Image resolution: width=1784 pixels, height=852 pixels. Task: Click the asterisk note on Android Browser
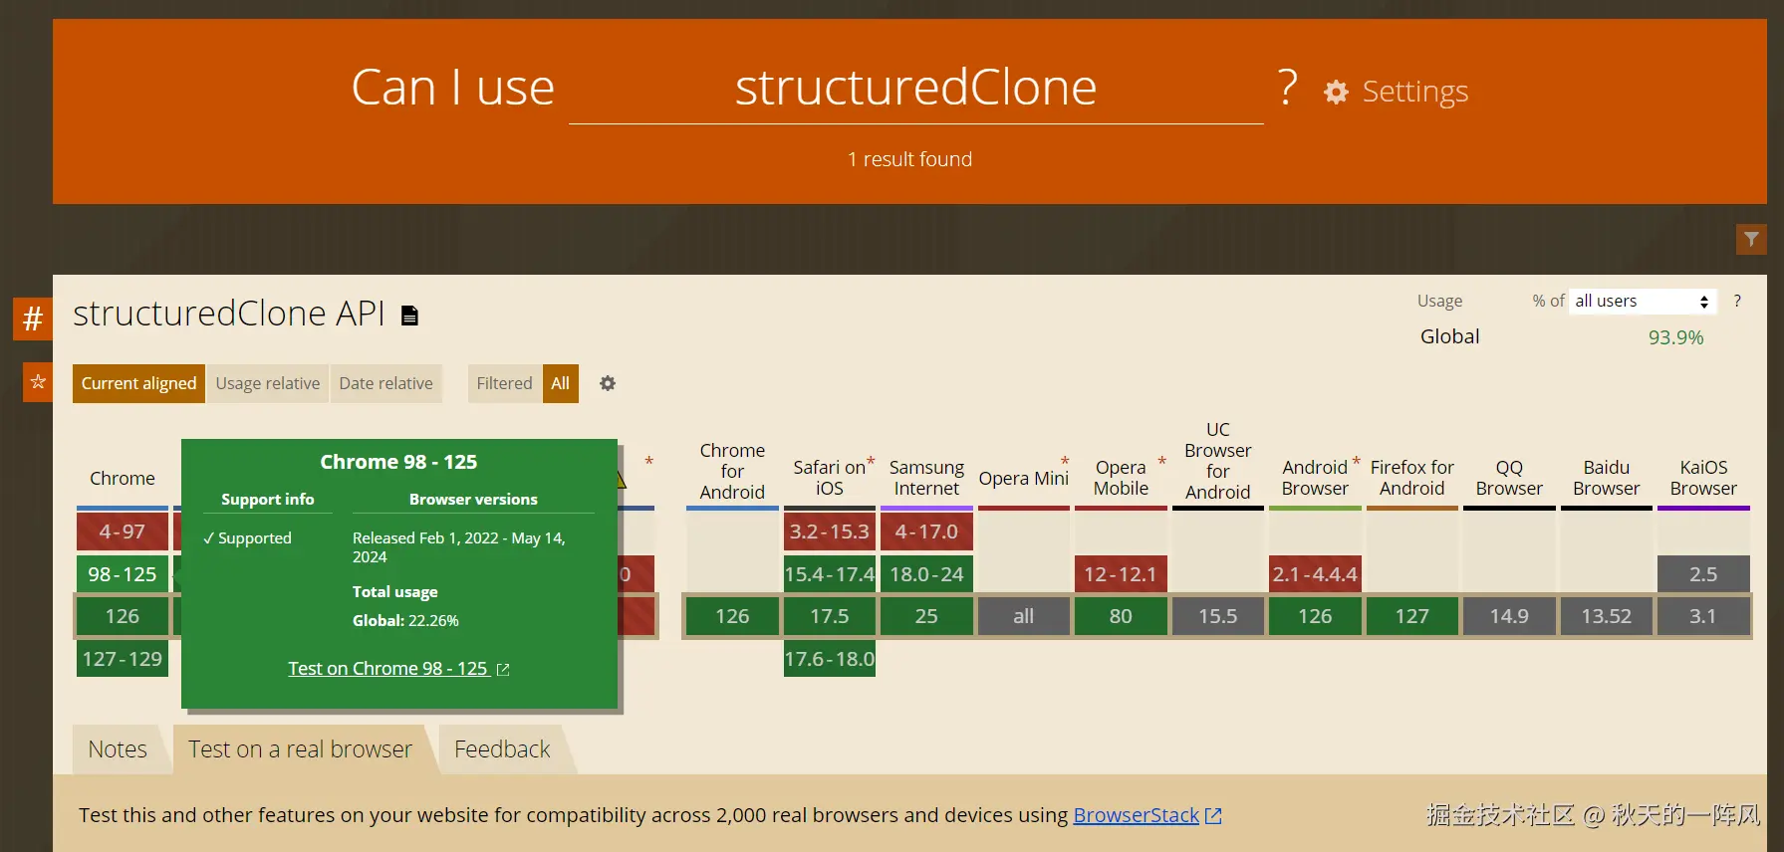click(x=1356, y=462)
